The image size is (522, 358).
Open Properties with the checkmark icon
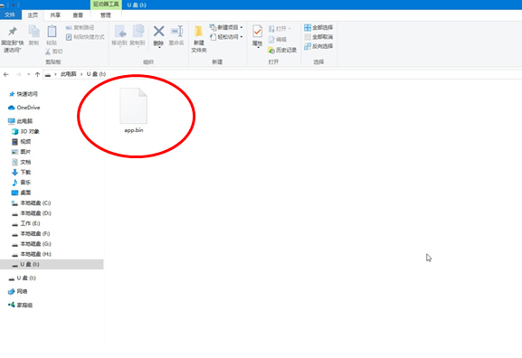click(257, 32)
